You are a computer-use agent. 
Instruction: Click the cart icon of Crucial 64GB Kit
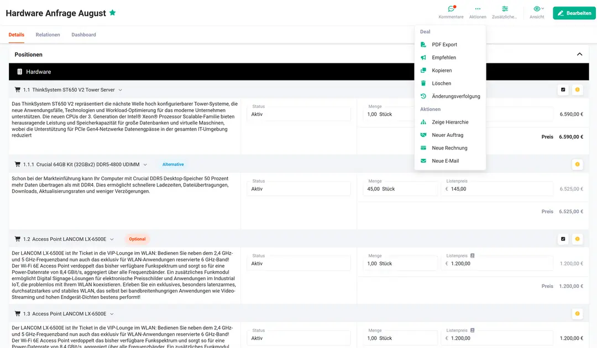click(x=17, y=164)
